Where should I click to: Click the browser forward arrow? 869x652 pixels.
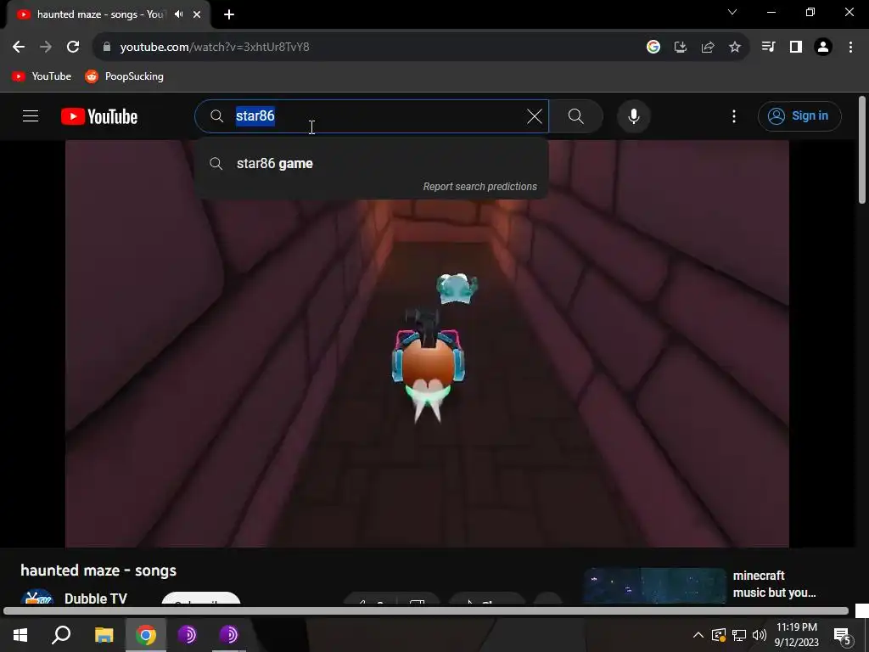tap(46, 48)
